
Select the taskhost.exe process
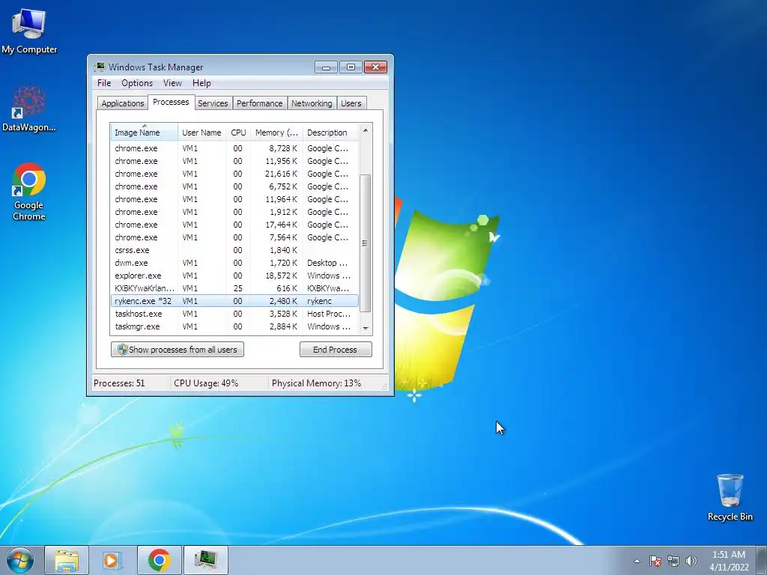(234, 314)
